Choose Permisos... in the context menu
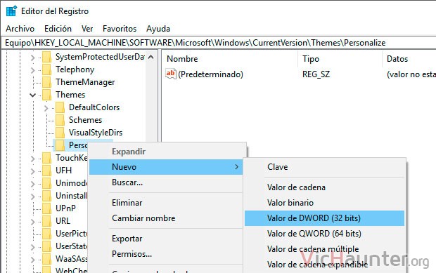Image resolution: width=436 pixels, height=273 pixels. pyautogui.click(x=166, y=254)
